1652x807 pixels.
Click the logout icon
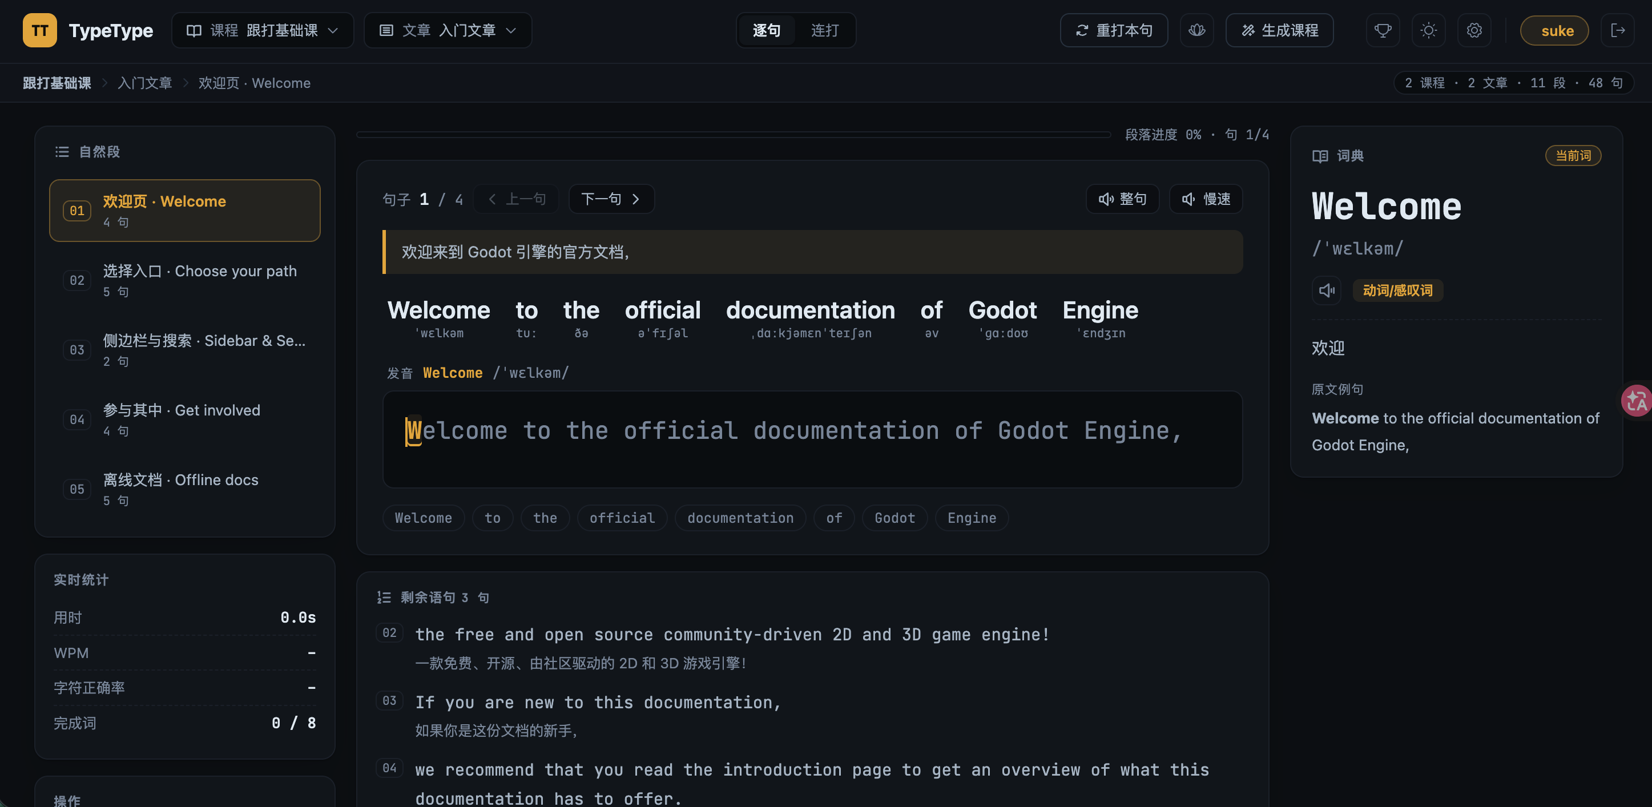click(1617, 30)
